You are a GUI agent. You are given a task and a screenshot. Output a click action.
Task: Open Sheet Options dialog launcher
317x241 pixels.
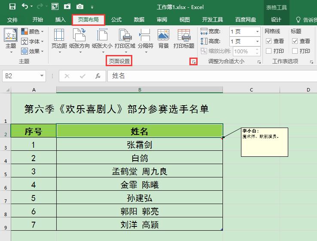311,62
